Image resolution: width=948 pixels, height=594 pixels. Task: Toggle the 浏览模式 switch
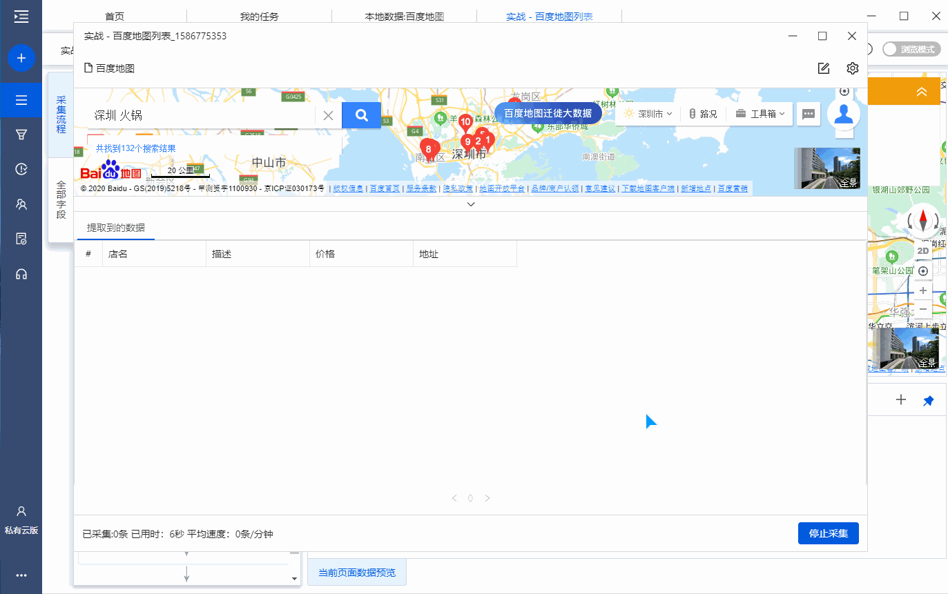click(911, 49)
